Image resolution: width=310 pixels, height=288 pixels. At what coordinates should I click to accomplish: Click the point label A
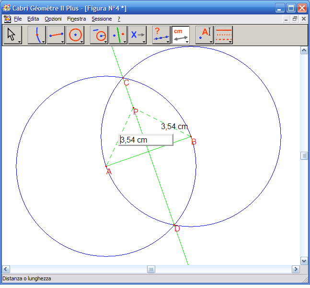[109, 171]
